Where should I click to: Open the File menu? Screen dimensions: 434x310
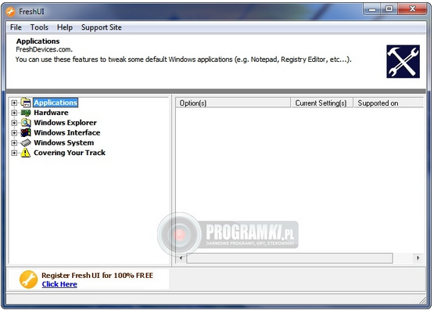[16, 27]
